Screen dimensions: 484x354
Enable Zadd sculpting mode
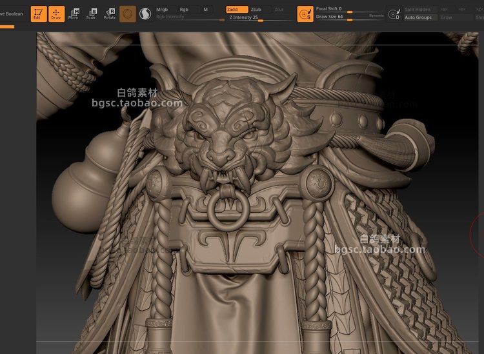(236, 10)
